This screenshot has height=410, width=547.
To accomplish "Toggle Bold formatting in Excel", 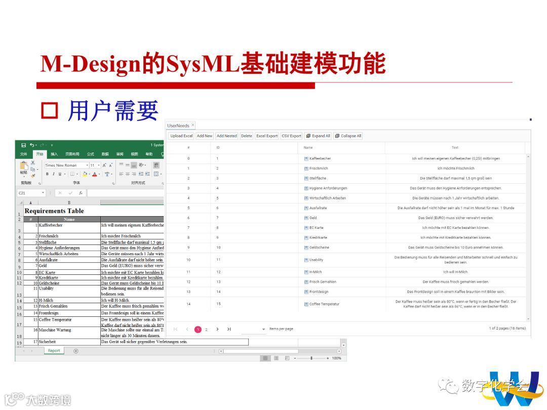I will (47, 174).
